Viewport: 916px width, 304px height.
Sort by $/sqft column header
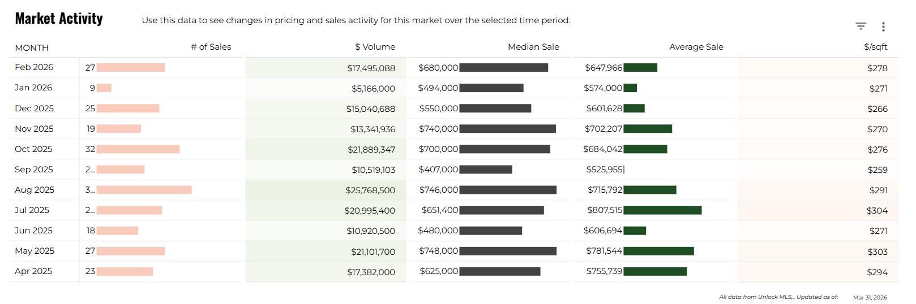click(875, 47)
